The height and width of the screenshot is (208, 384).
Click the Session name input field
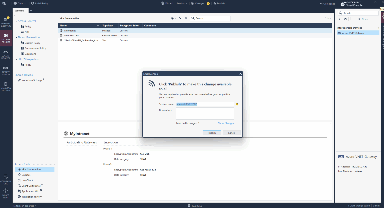tap(205, 104)
